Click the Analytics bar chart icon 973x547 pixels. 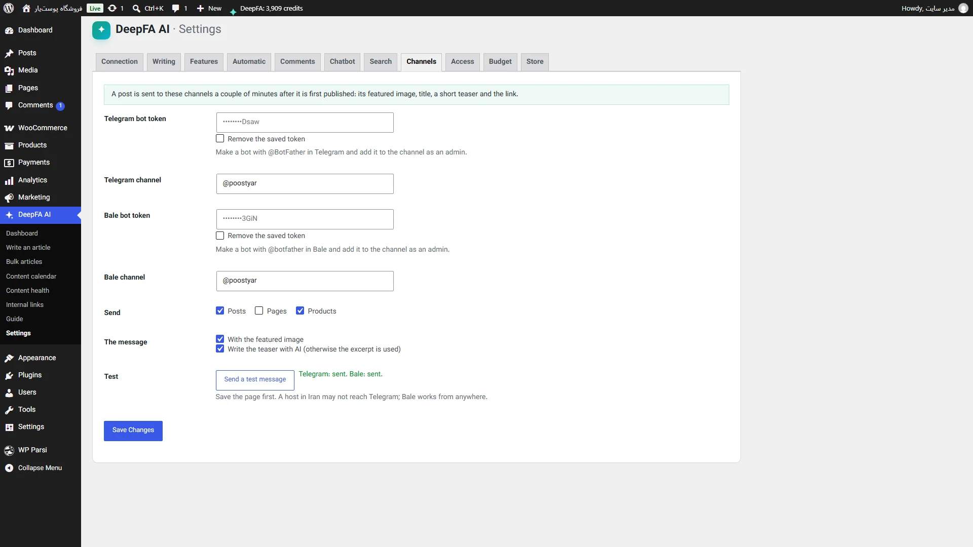[9, 180]
